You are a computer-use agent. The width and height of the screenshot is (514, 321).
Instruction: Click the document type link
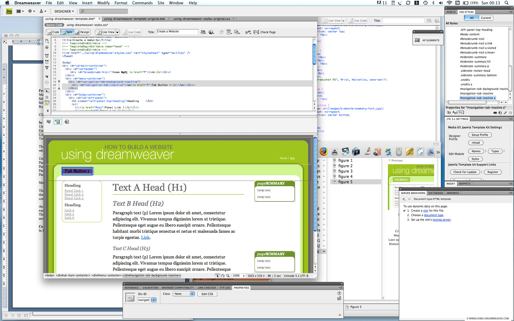click(x=433, y=215)
